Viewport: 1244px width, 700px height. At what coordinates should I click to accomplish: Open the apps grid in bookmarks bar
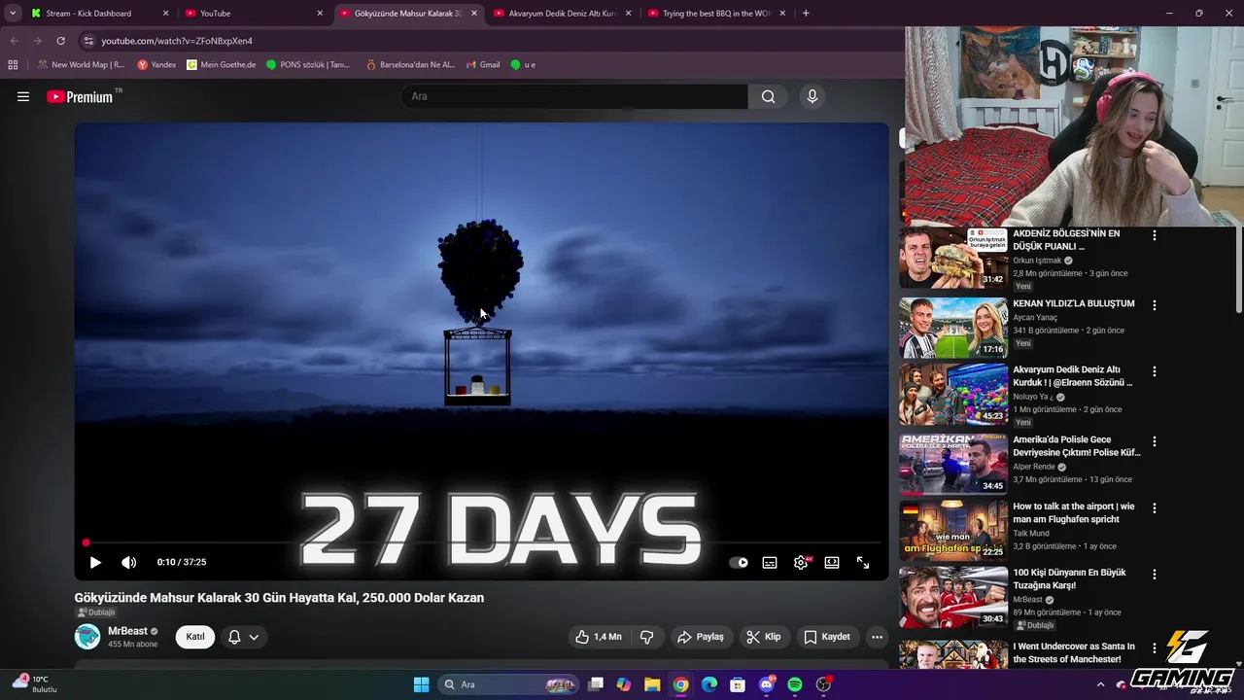click(13, 65)
